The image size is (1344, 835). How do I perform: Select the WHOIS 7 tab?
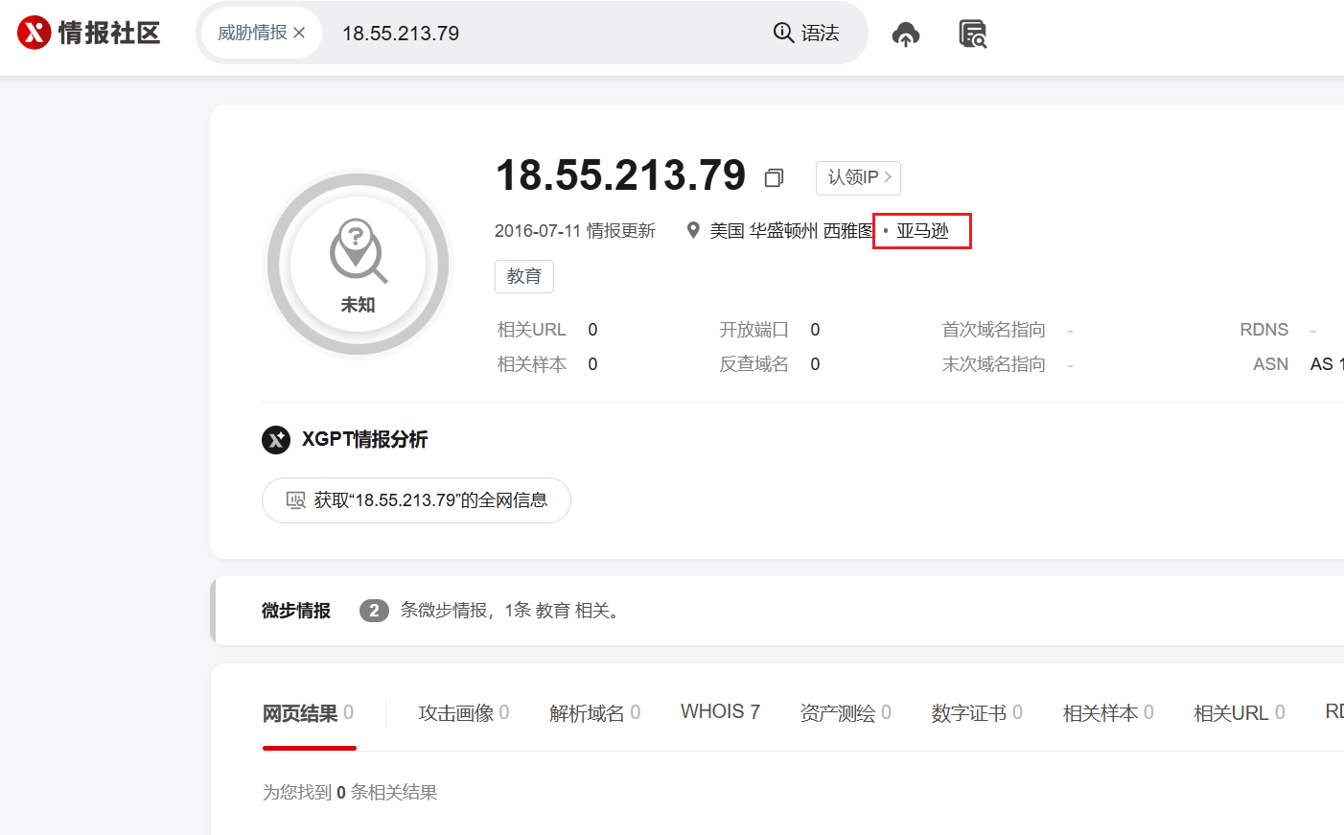[720, 711]
